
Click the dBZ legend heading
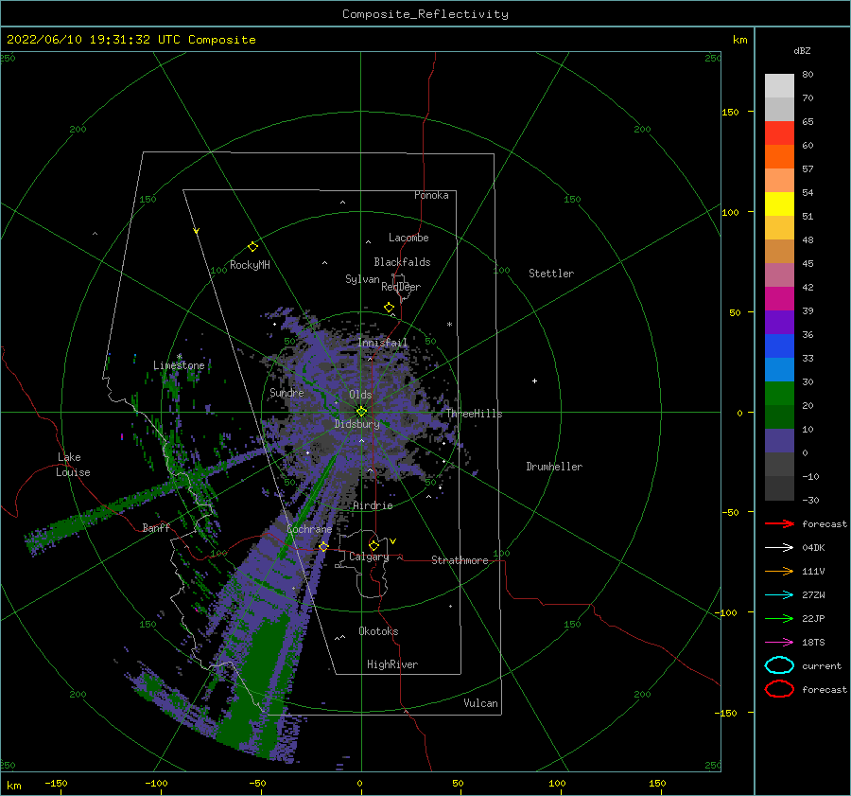(x=802, y=50)
